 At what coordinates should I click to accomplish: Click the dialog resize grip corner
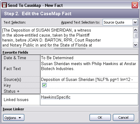[x=137, y=121]
